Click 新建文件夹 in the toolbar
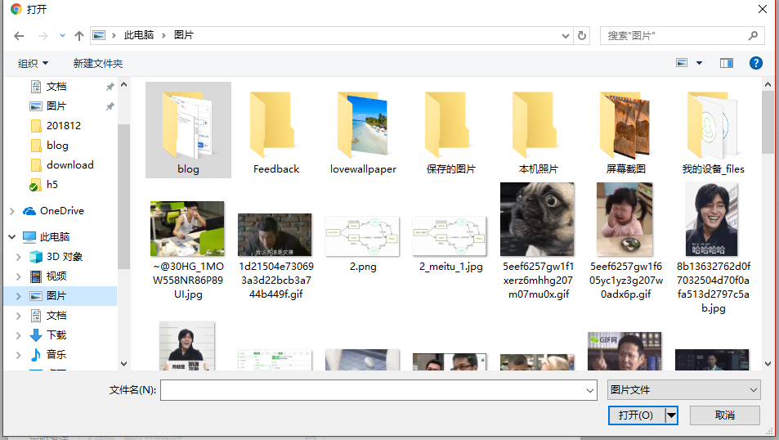779x440 pixels. [97, 63]
